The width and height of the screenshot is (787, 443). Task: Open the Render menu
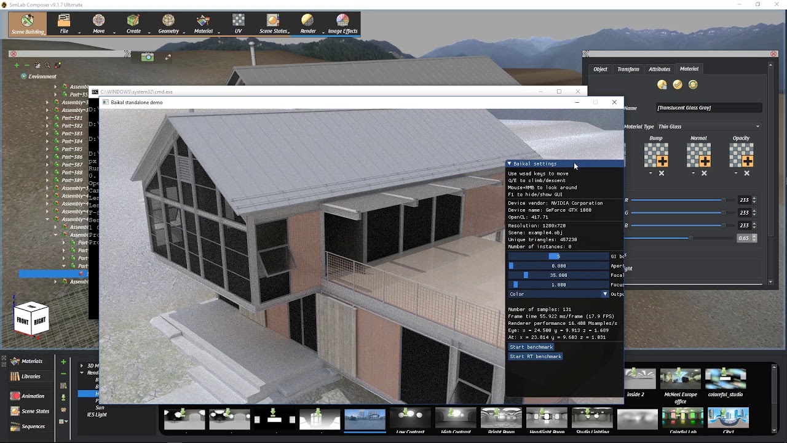(308, 25)
